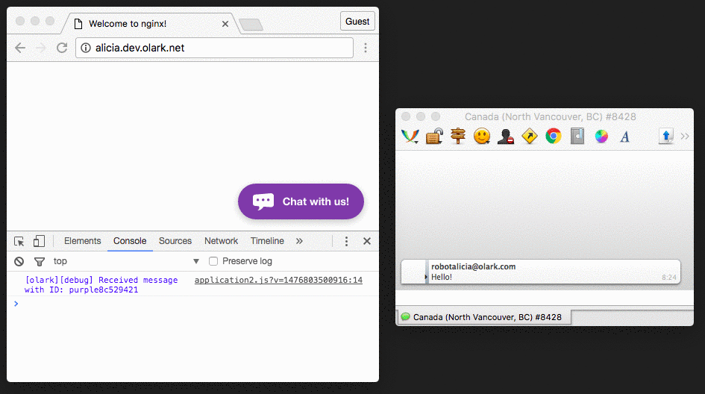The height and width of the screenshot is (394, 705).
Task: Click the emoticon smiley icon in chat toolbar
Action: 482,136
